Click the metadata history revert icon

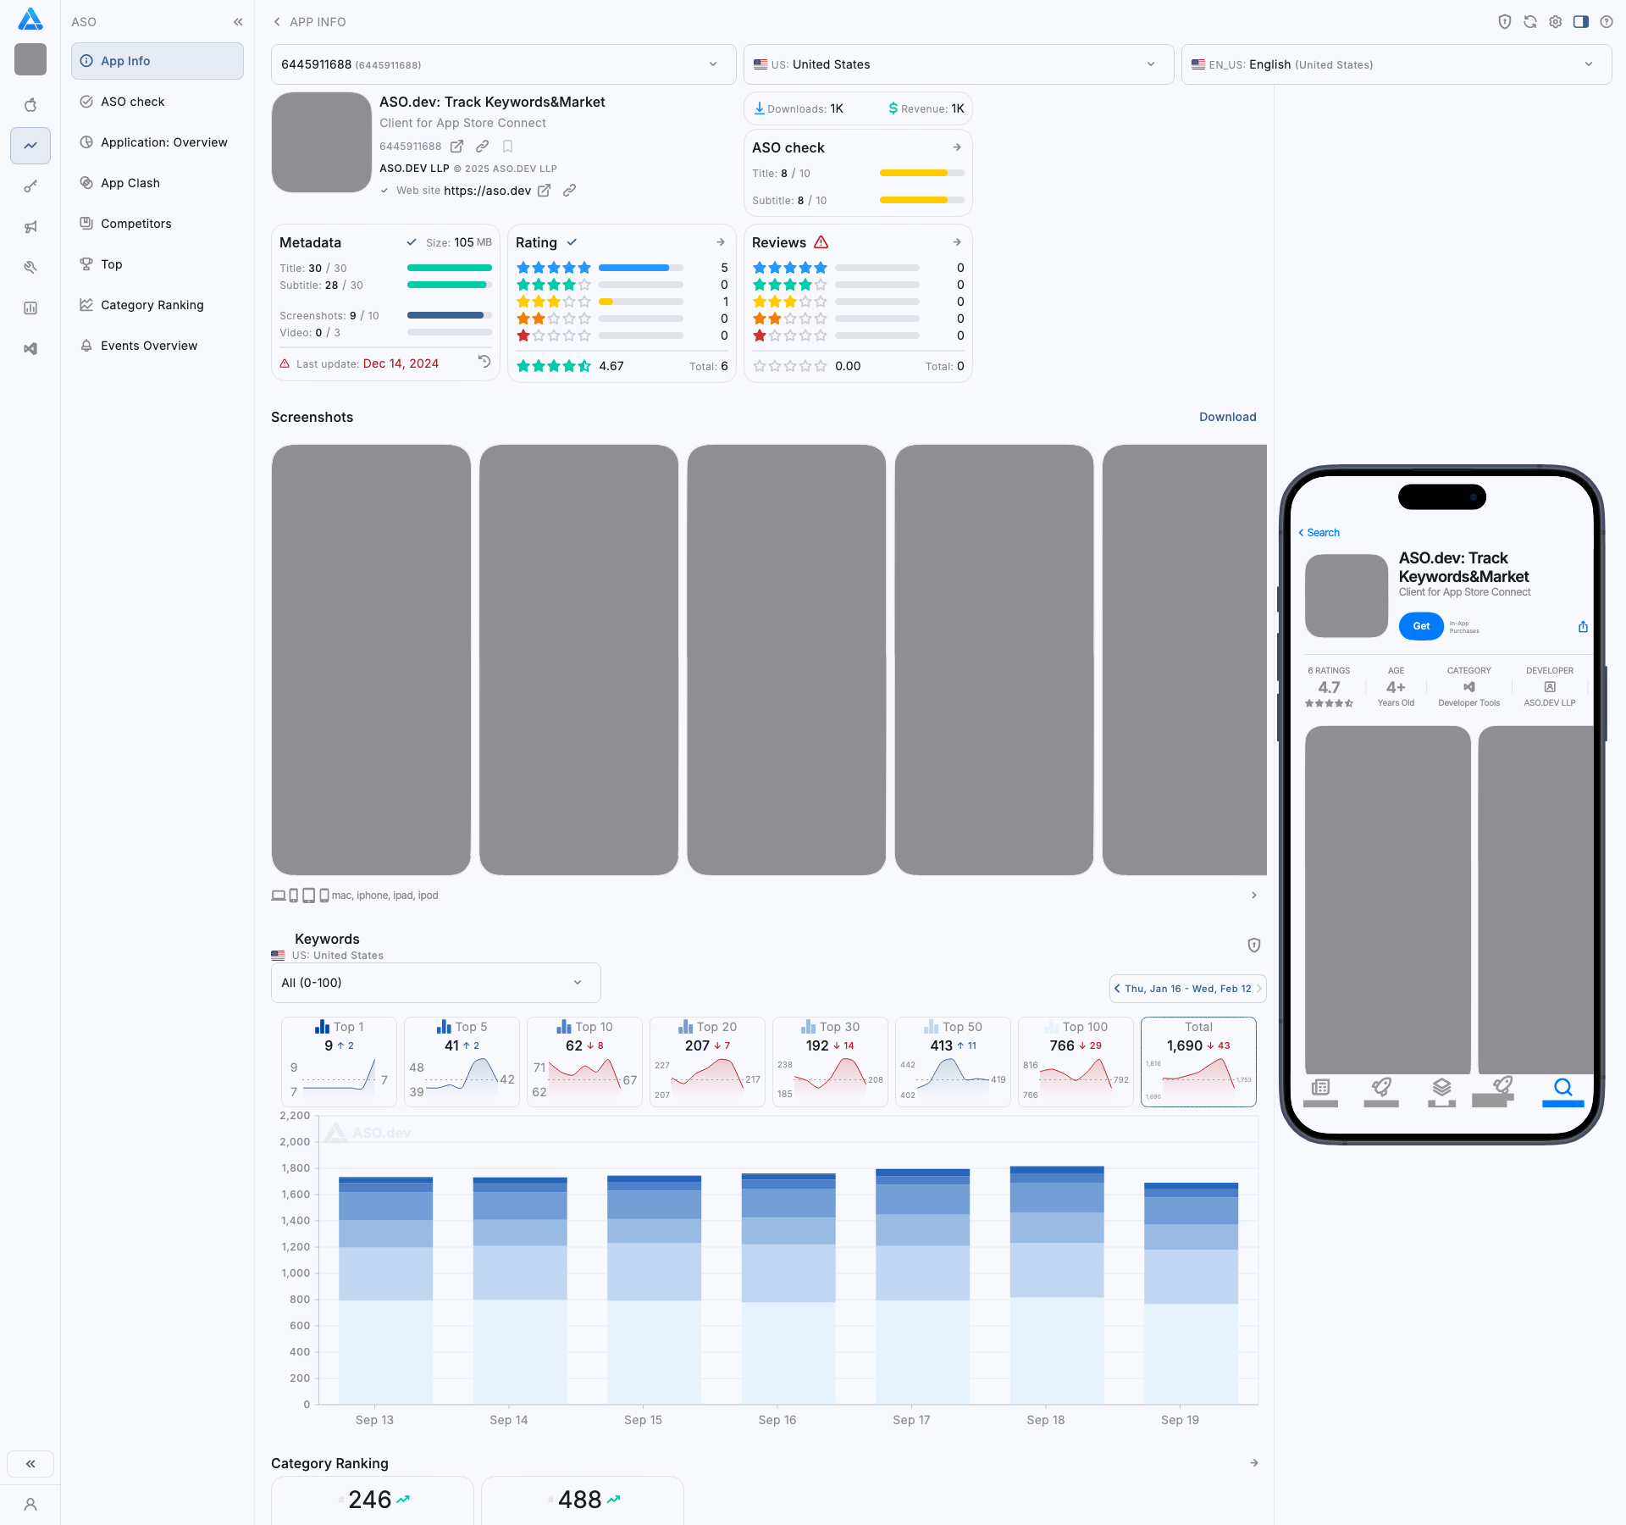tap(484, 362)
